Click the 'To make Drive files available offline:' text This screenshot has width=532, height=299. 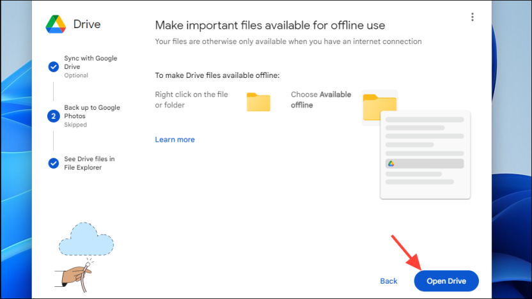pyautogui.click(x=217, y=75)
